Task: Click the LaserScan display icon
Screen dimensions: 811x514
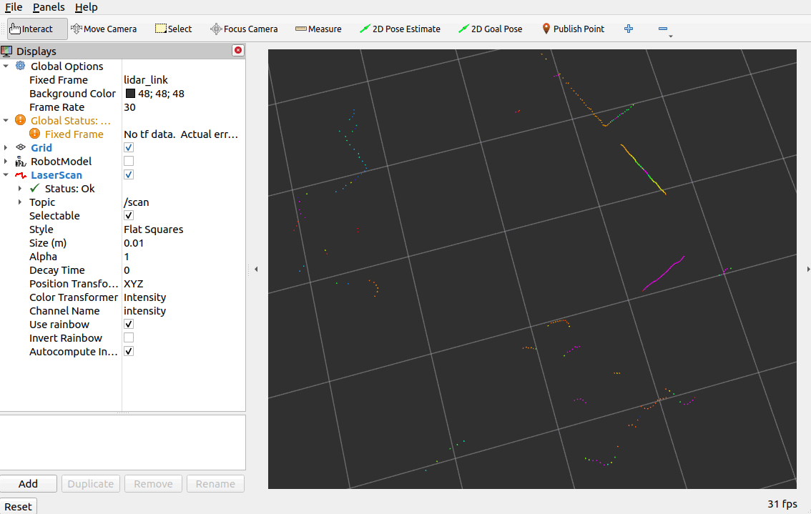Action: tap(21, 174)
